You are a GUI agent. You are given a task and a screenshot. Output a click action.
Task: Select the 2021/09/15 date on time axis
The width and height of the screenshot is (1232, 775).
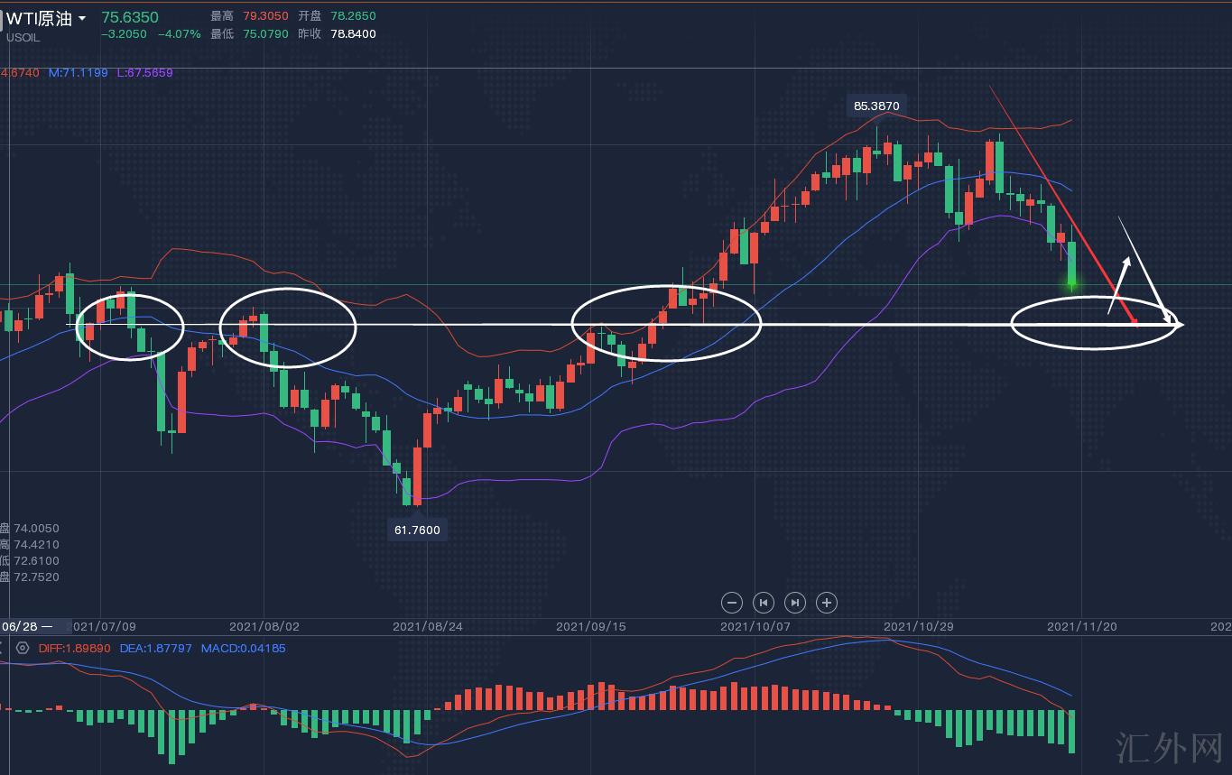point(589,626)
